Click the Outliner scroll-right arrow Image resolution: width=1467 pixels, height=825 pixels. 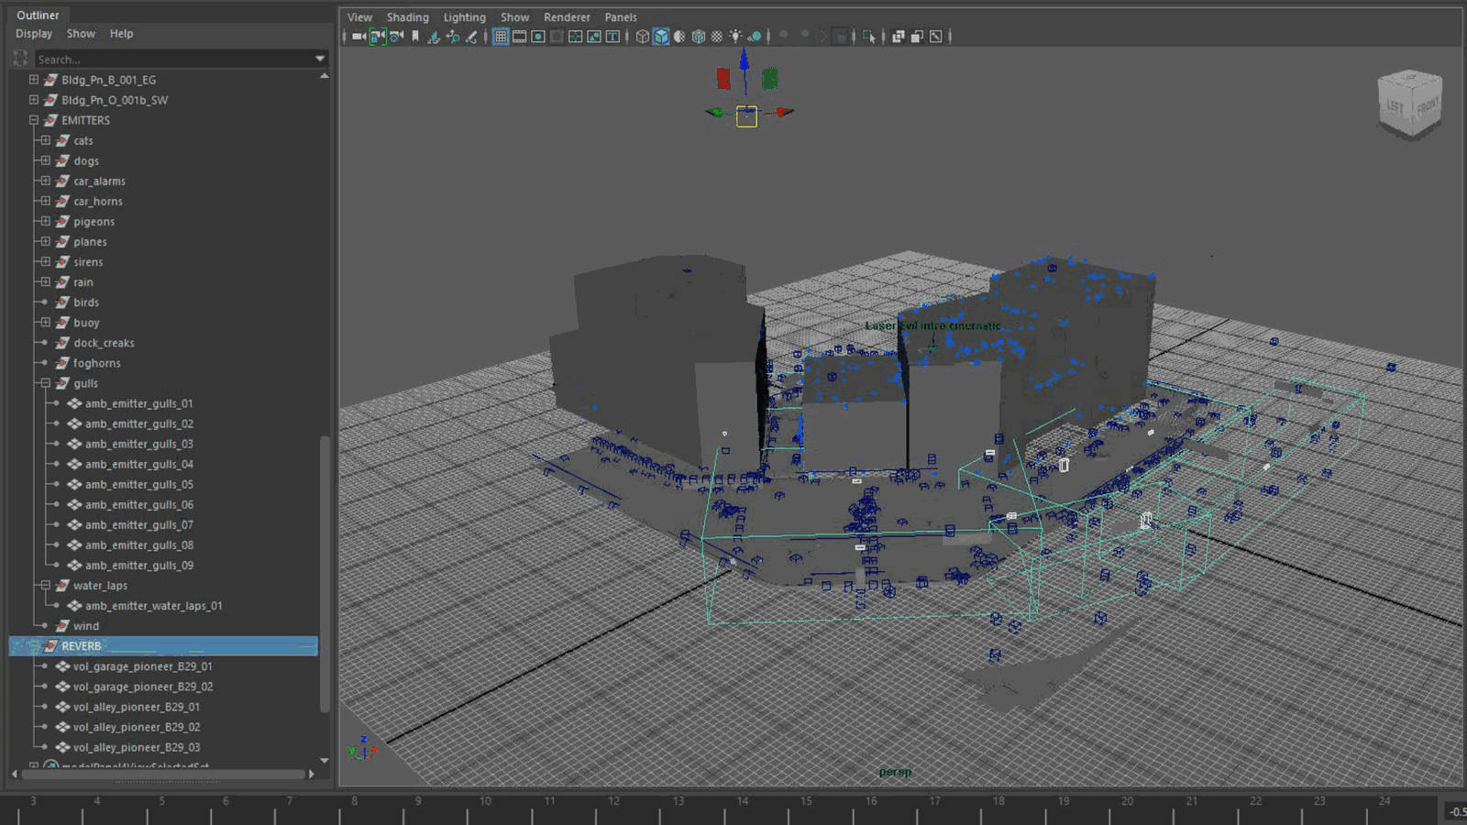click(312, 775)
